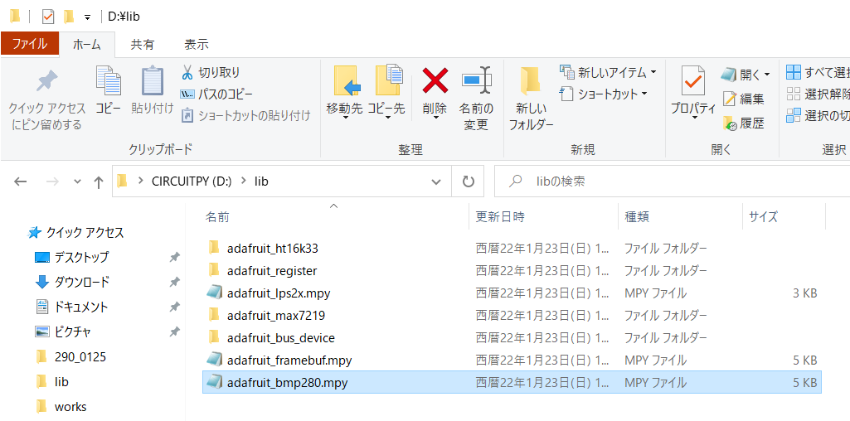Image resolution: width=850 pixels, height=421 pixels.
Task: Select the adafruit_framebuf.mpy file
Action: coord(290,360)
